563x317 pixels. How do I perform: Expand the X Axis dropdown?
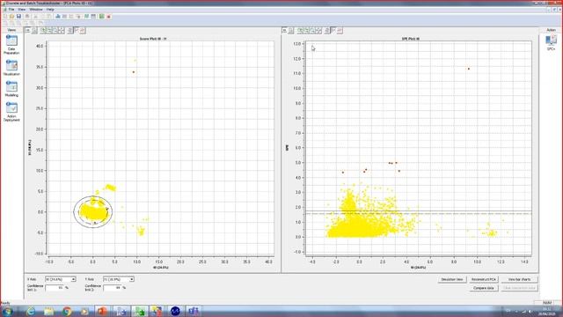73,279
